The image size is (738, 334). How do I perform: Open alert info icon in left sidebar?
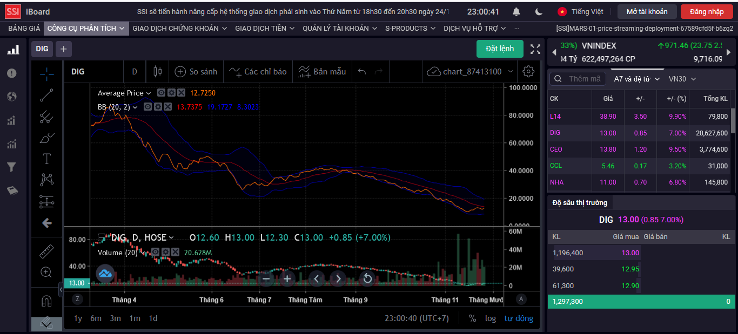[x=12, y=73]
